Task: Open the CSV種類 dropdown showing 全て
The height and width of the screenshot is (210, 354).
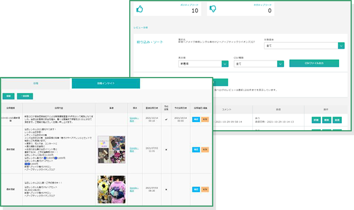Action: point(259,64)
